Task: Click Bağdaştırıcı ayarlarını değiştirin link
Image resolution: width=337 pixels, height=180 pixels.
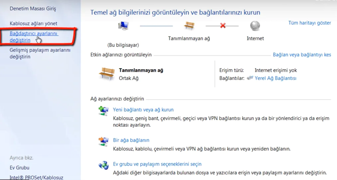Action: (34, 37)
